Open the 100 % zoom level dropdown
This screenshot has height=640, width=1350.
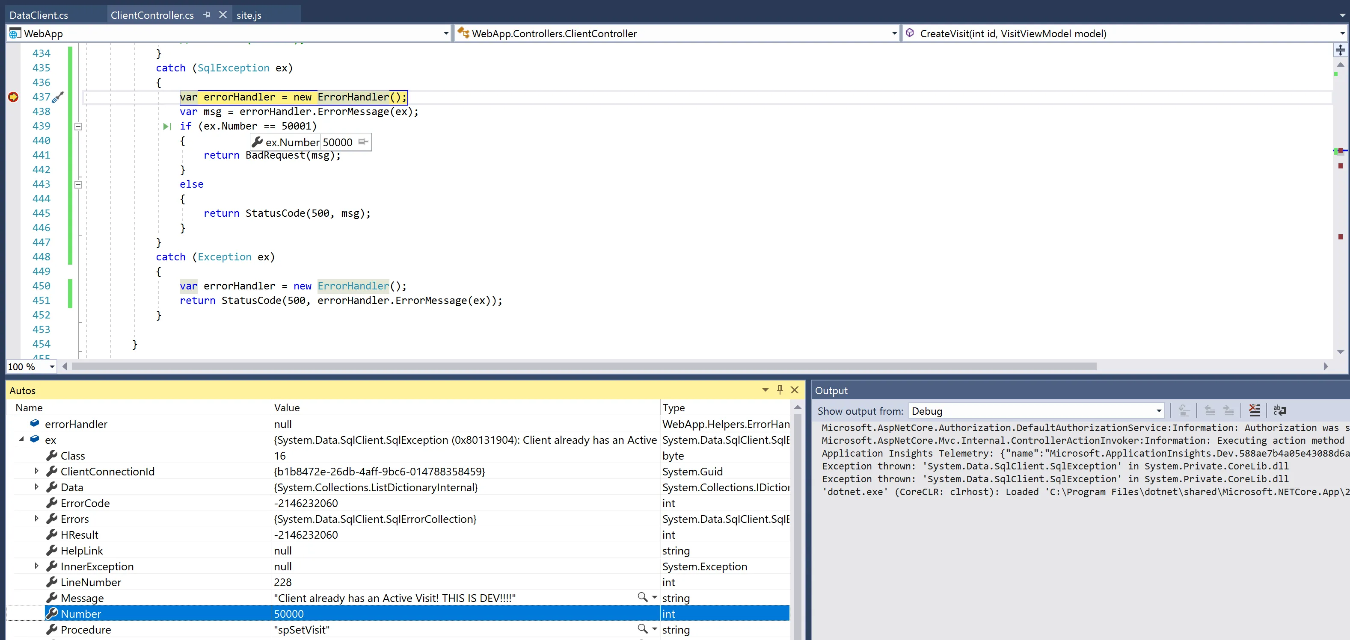tap(52, 367)
